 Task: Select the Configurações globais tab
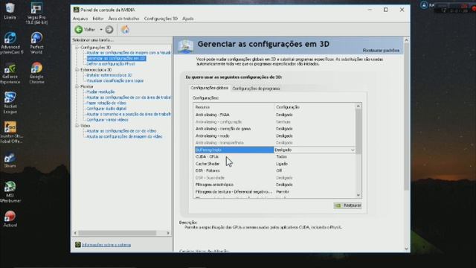209,88
